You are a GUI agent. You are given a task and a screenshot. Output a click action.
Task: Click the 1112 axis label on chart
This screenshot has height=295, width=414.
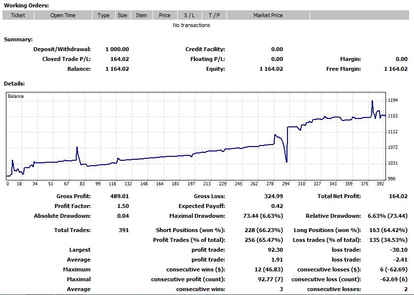(393, 132)
